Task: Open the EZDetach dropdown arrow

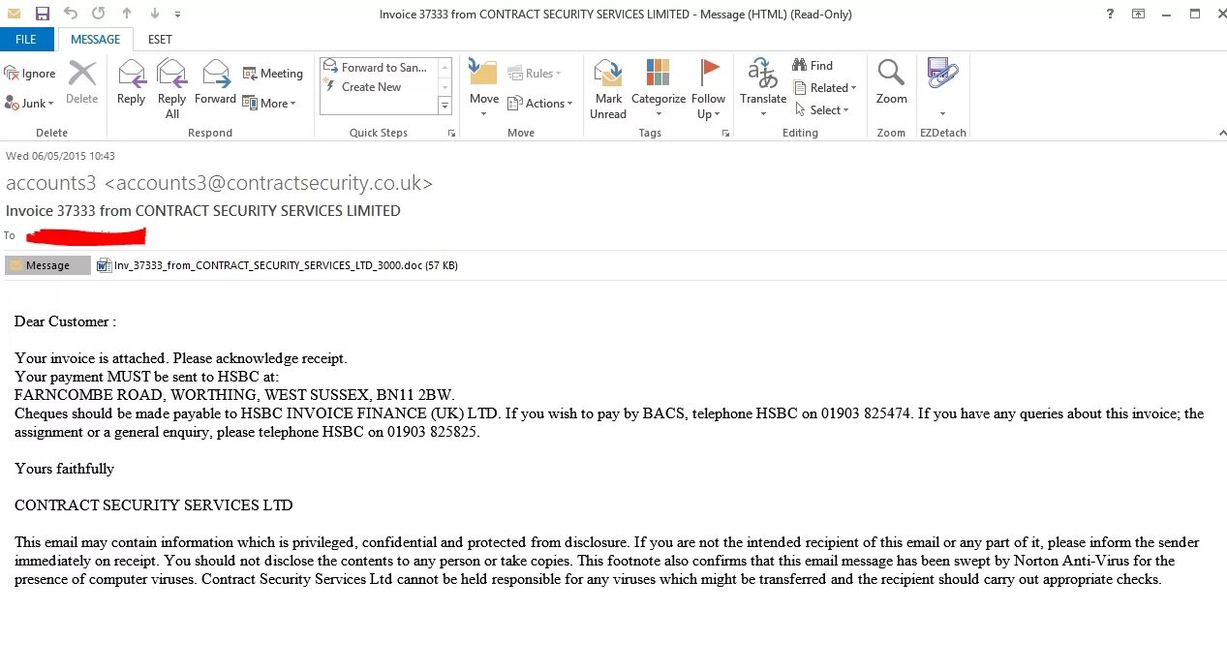Action: point(942,114)
